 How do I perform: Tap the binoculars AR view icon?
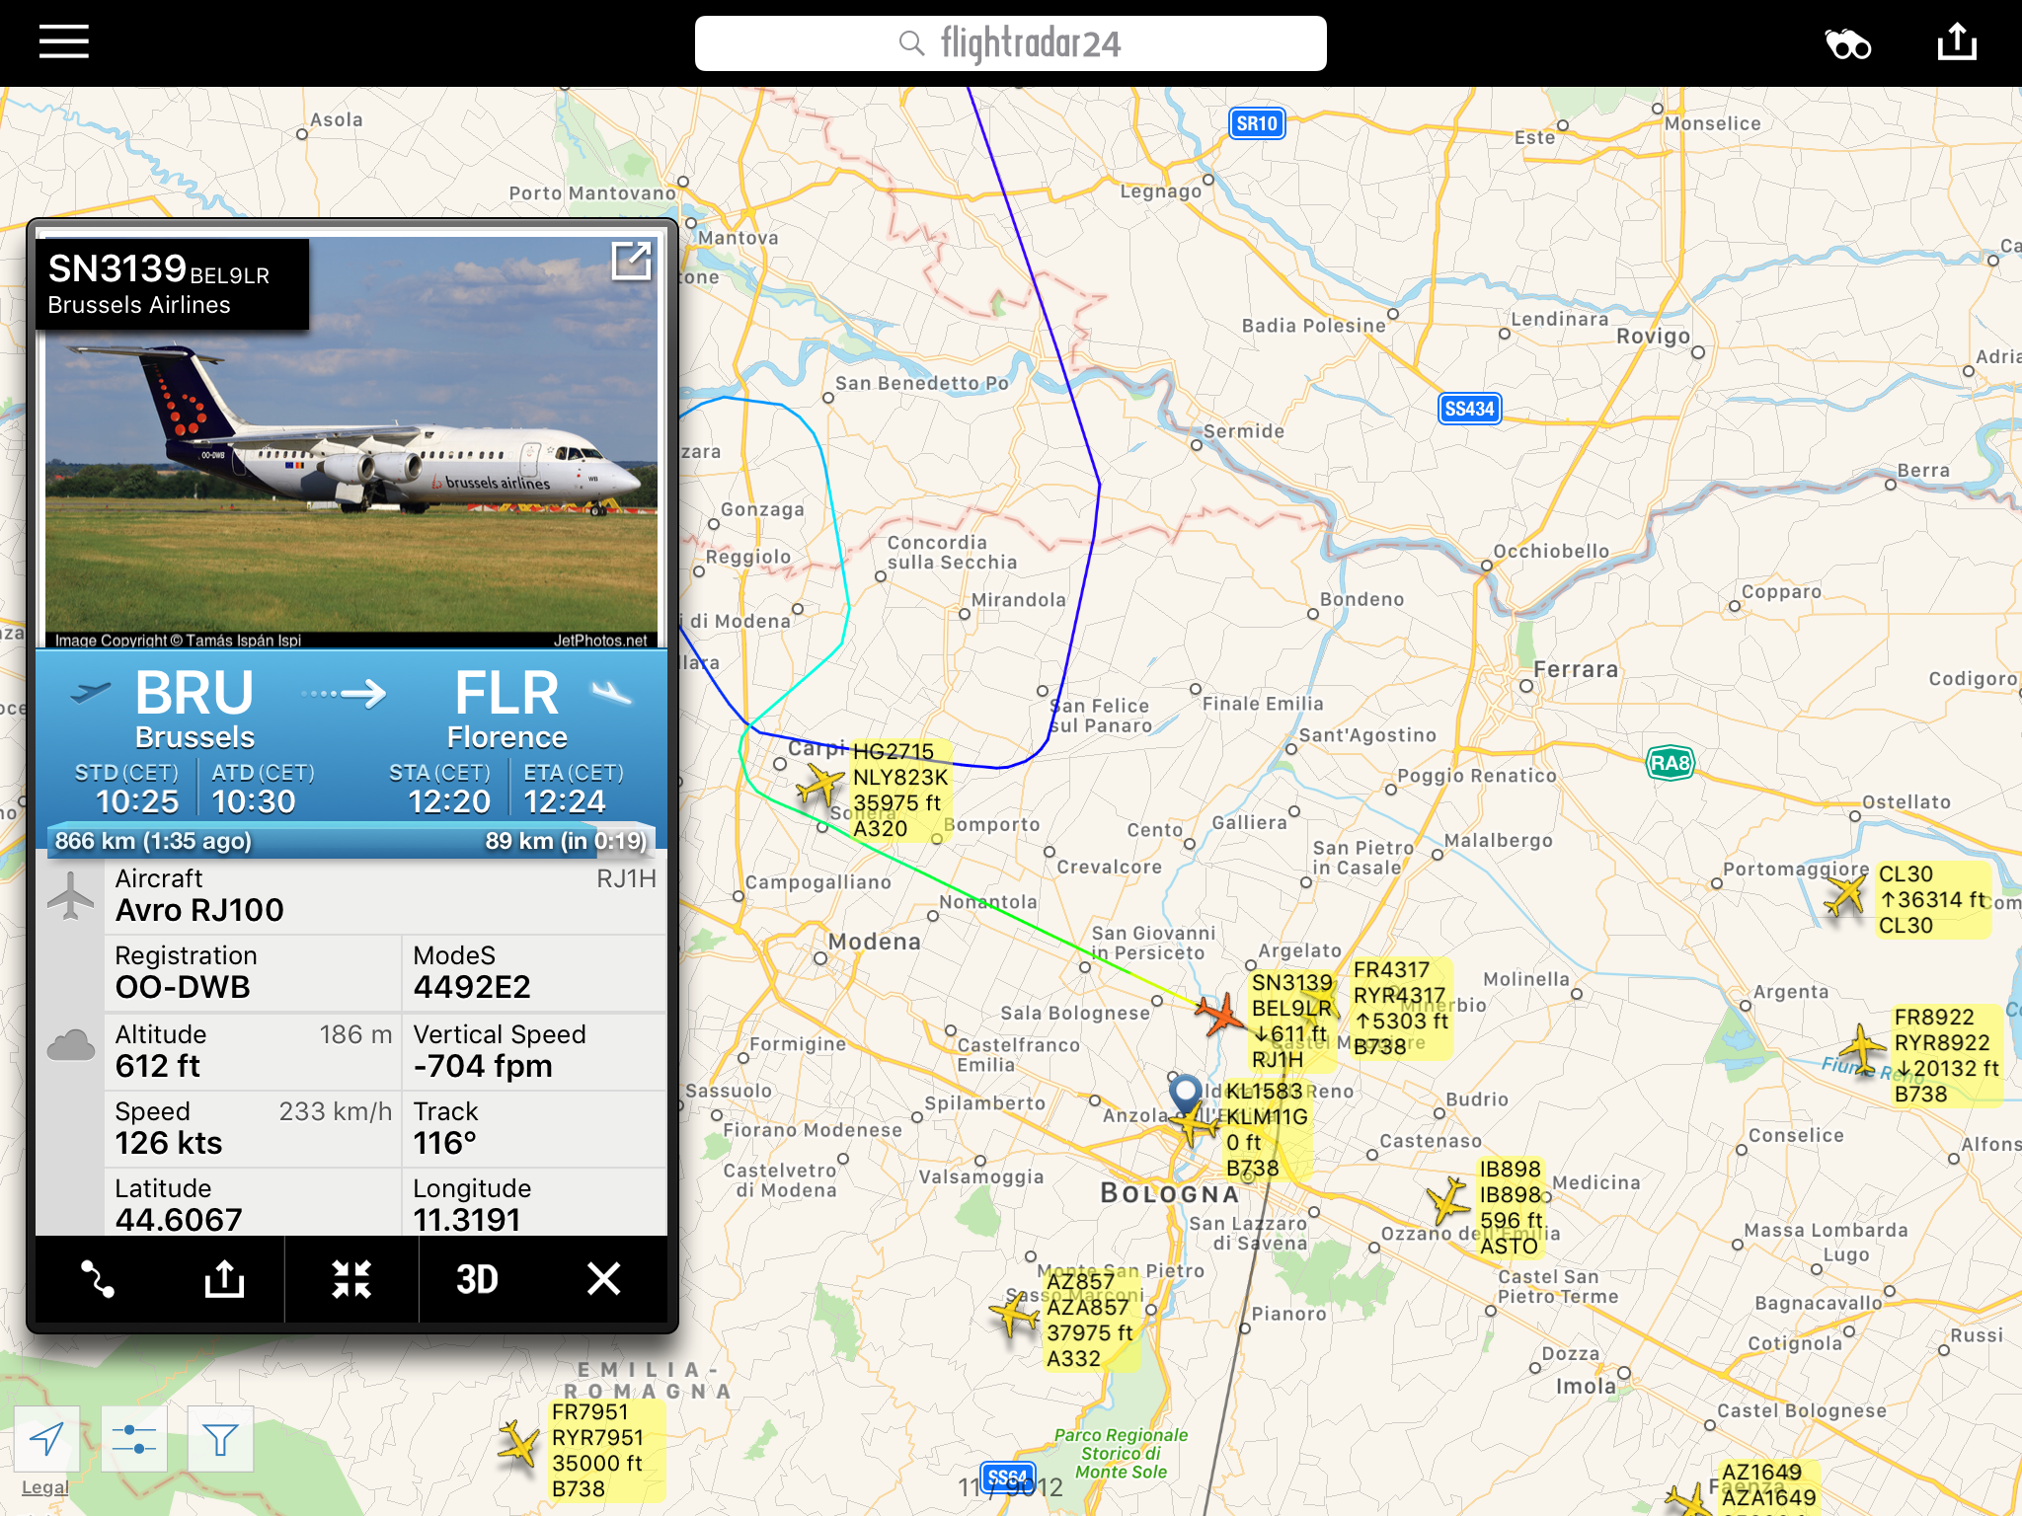click(x=1847, y=43)
